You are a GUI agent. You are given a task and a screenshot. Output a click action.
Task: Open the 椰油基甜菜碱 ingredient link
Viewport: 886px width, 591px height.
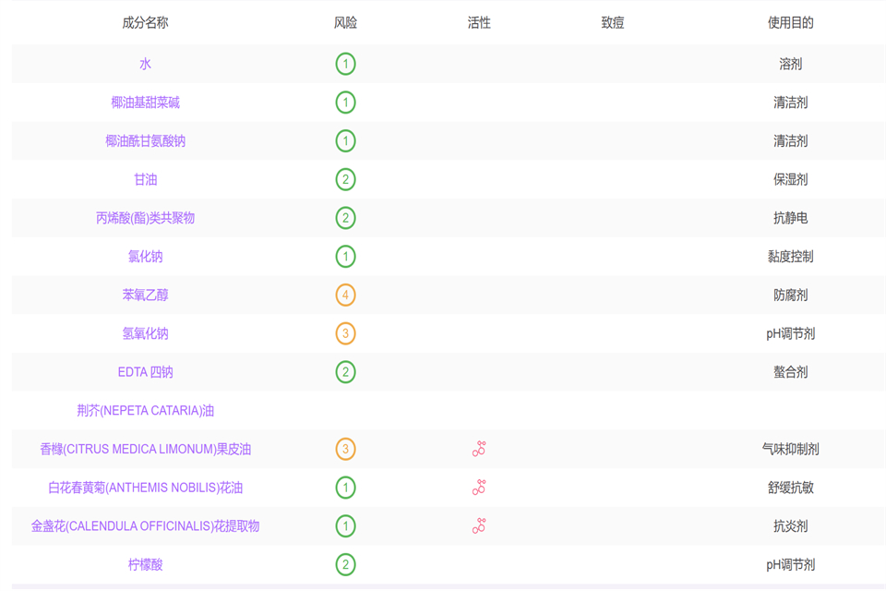pyautogui.click(x=145, y=103)
